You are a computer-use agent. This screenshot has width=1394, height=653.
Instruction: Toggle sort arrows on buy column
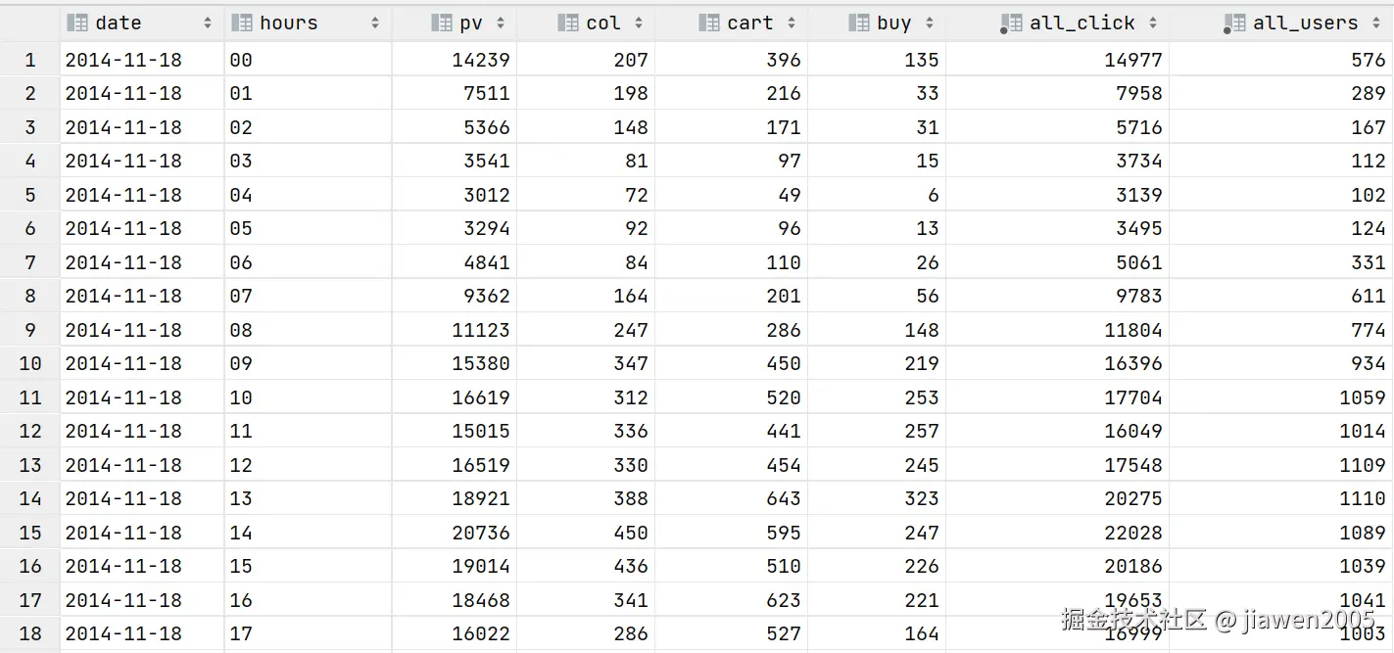pyautogui.click(x=930, y=23)
